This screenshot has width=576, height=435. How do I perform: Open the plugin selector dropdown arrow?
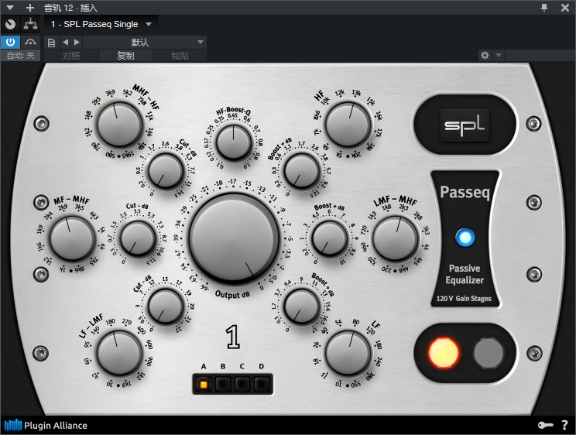[x=149, y=24]
